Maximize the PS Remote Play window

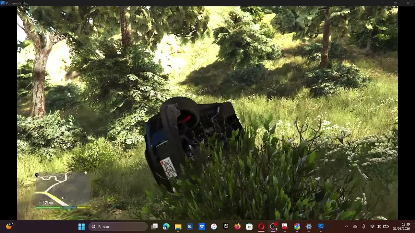click(x=395, y=3)
